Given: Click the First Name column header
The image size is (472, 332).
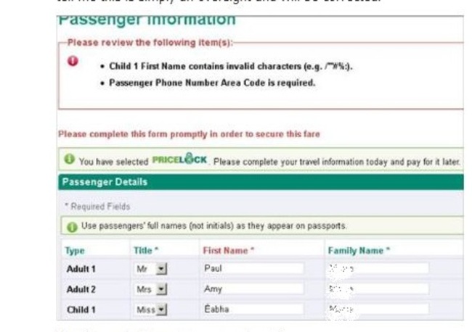Looking at the screenshot, I should coord(227,251).
